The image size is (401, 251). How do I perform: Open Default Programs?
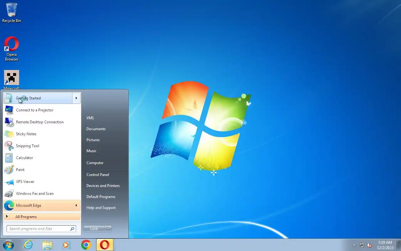[101, 197]
